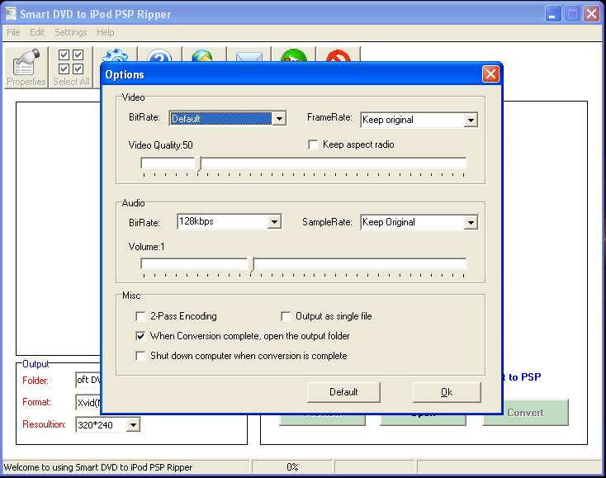
Task: Click the output Folder path field
Action: coord(88,381)
